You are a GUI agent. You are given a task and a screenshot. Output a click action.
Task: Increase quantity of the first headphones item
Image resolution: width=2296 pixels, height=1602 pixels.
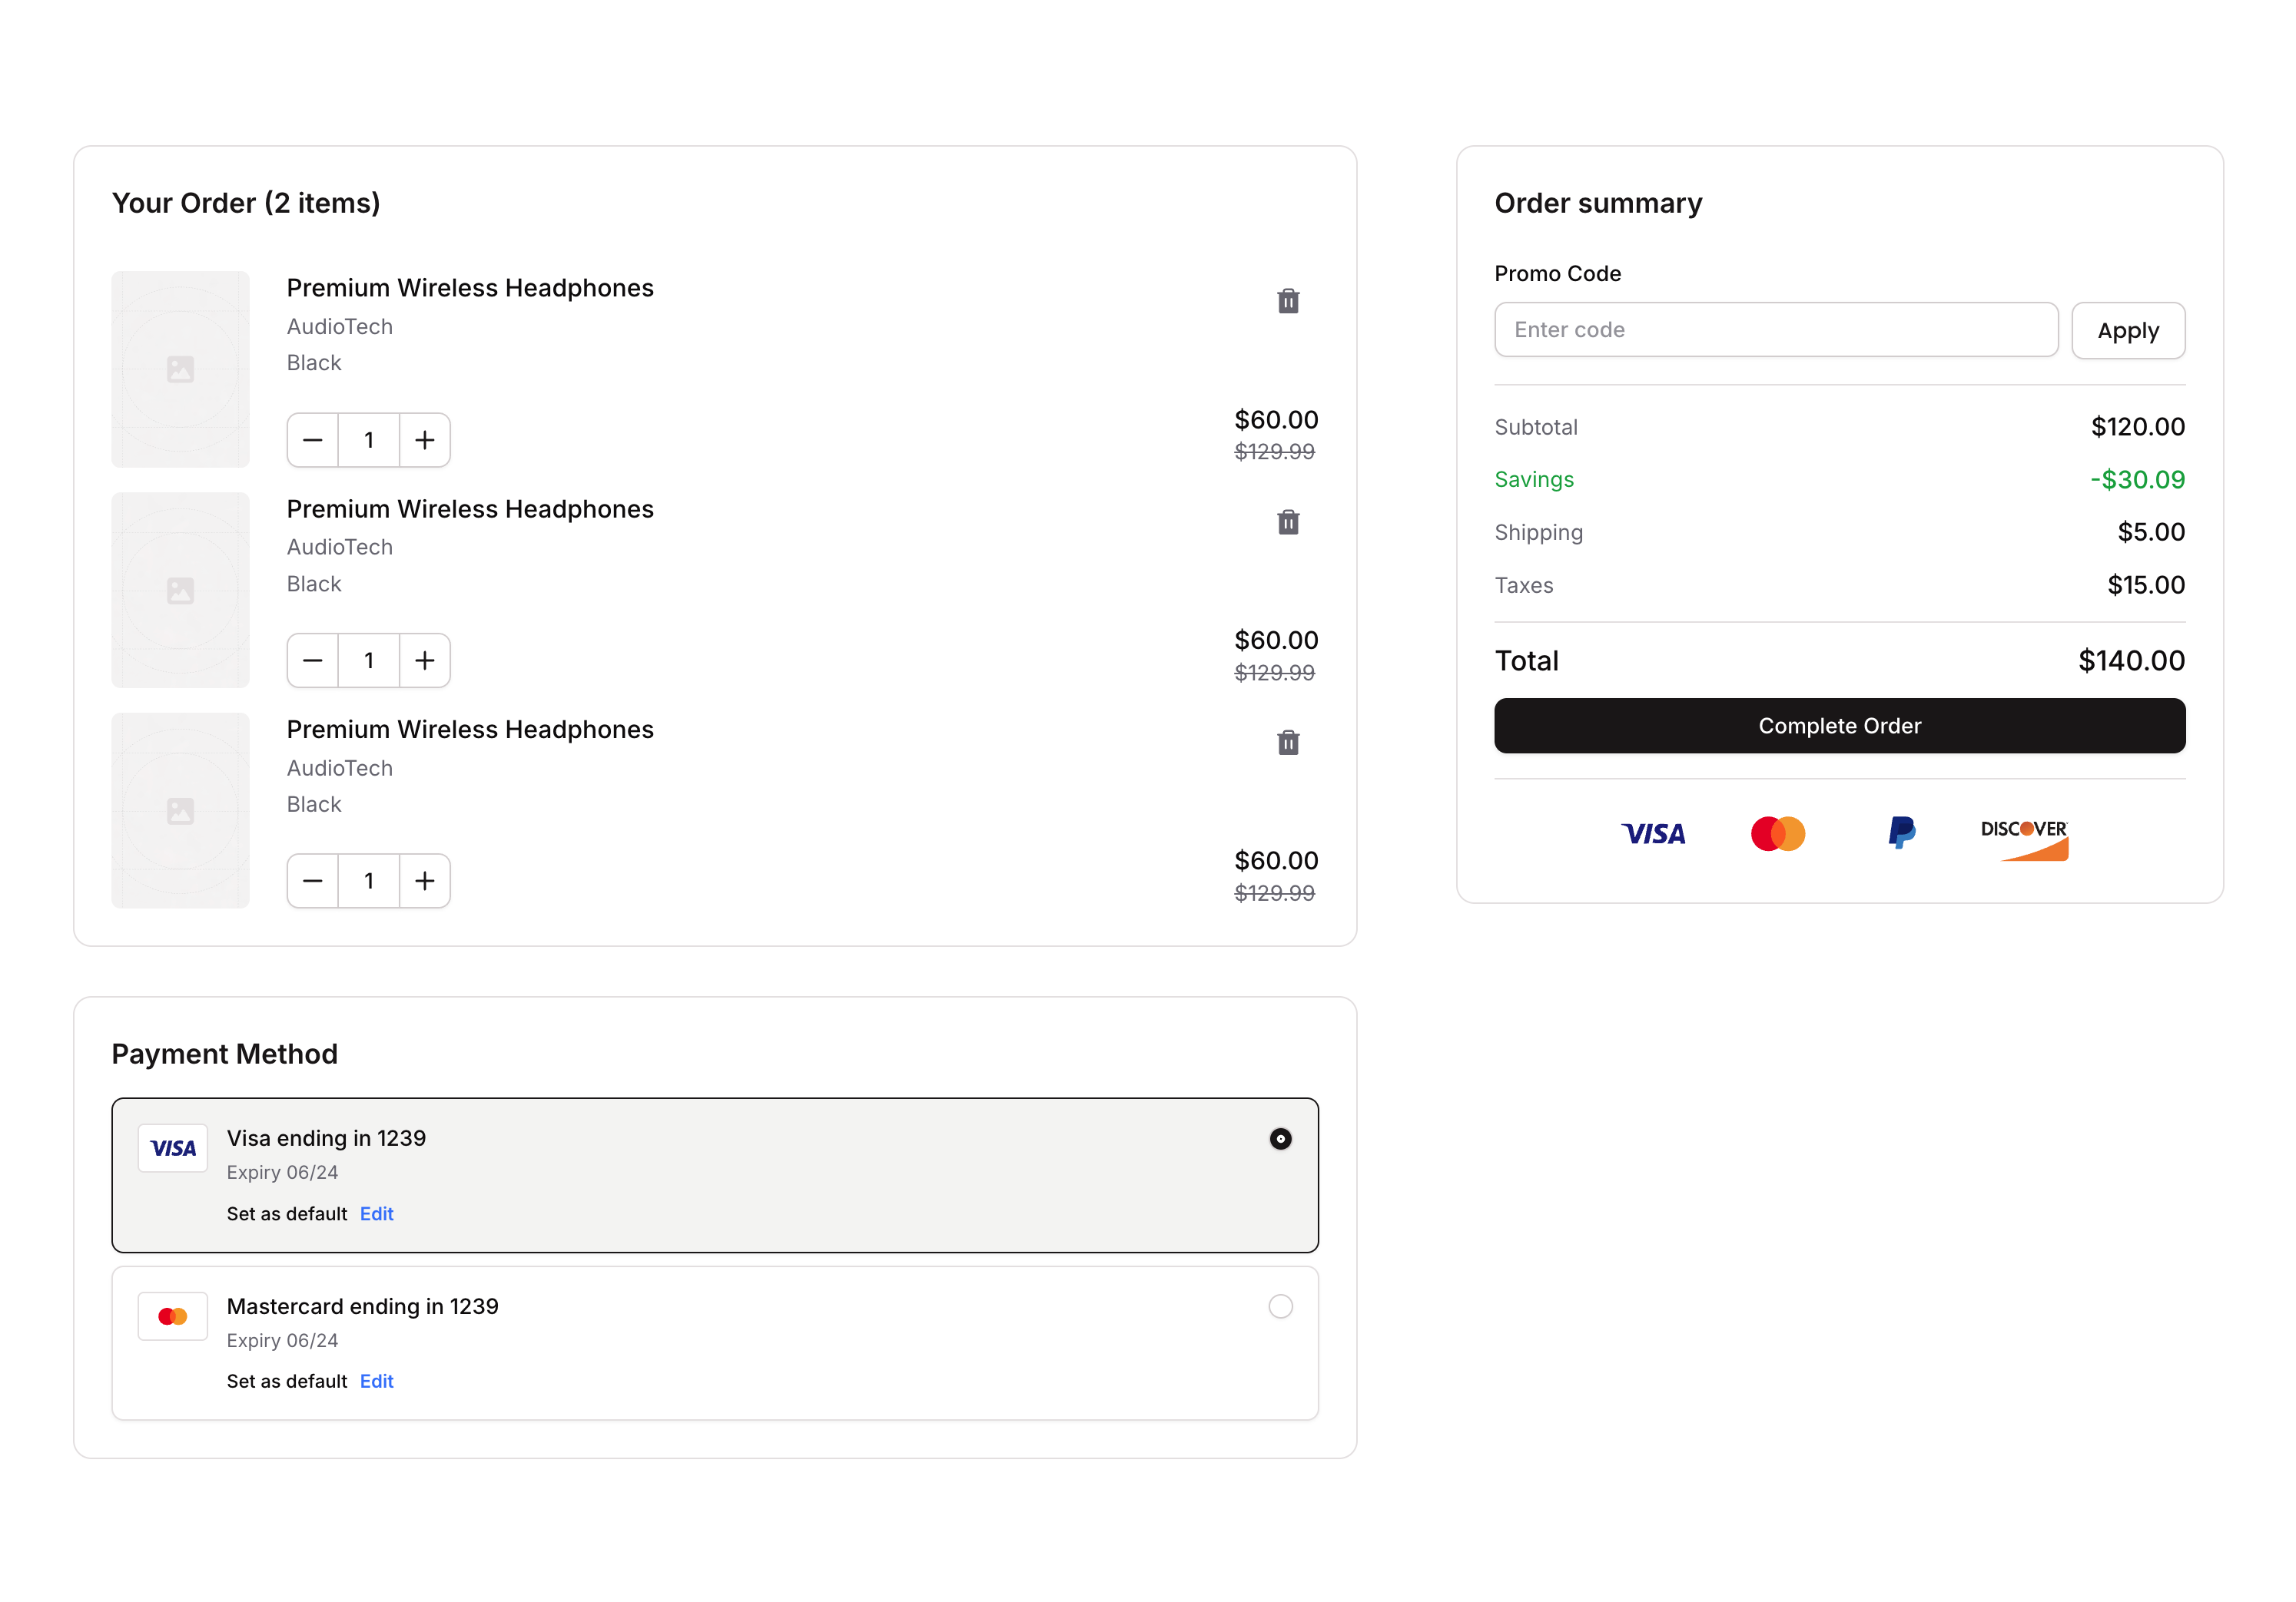425,440
